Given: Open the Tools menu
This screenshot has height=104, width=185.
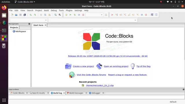Looking at the screenshot, I should coord(61,10).
